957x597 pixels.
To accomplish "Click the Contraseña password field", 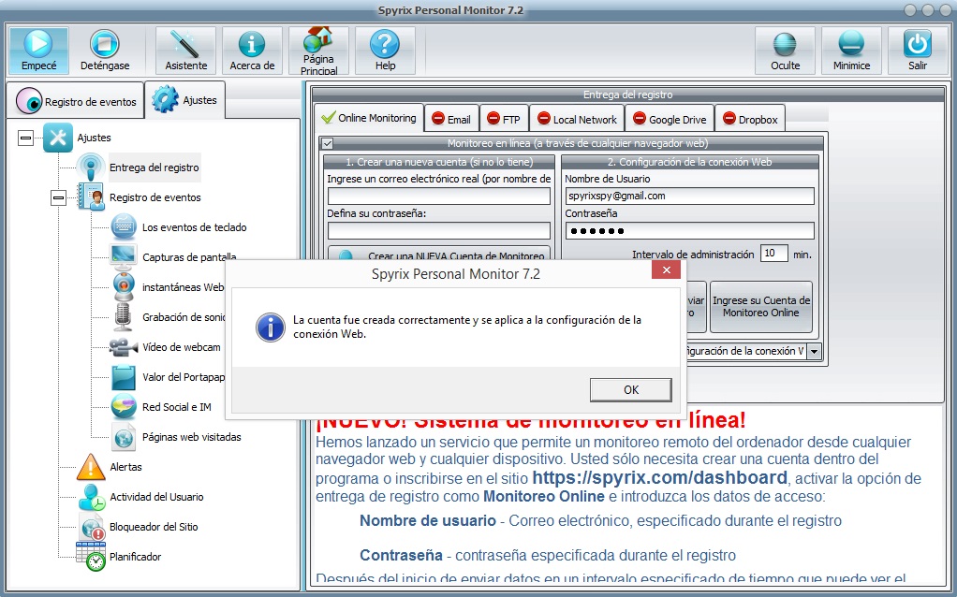I will tap(690, 230).
